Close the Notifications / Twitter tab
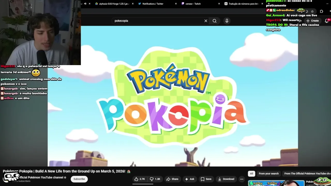Image resolution: width=331 pixels, height=186 pixels. pos(176,4)
